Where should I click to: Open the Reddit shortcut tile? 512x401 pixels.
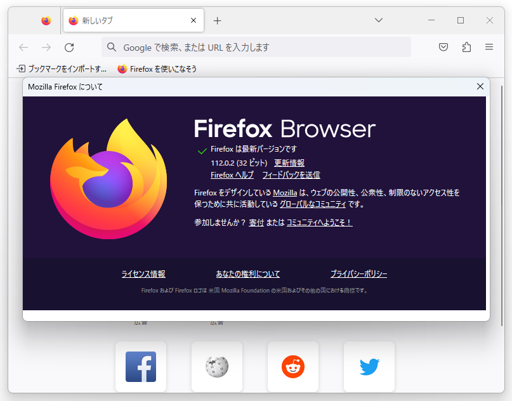[x=292, y=367]
